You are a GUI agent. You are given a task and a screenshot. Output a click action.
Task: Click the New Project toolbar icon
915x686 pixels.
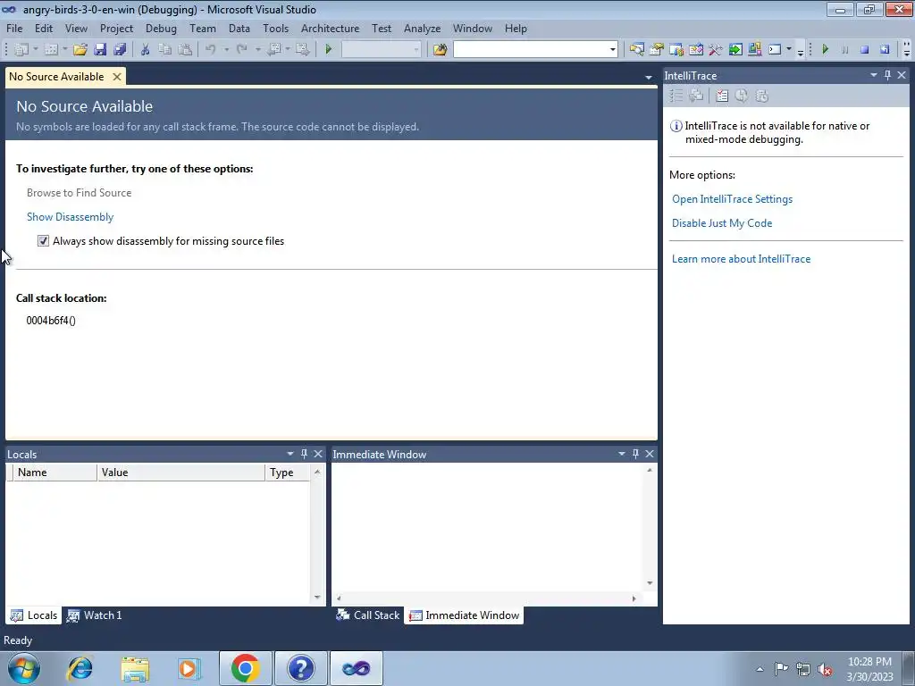(21, 50)
